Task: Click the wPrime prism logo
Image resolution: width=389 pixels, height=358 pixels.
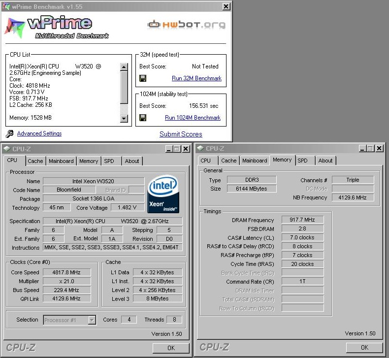Action: [14, 28]
